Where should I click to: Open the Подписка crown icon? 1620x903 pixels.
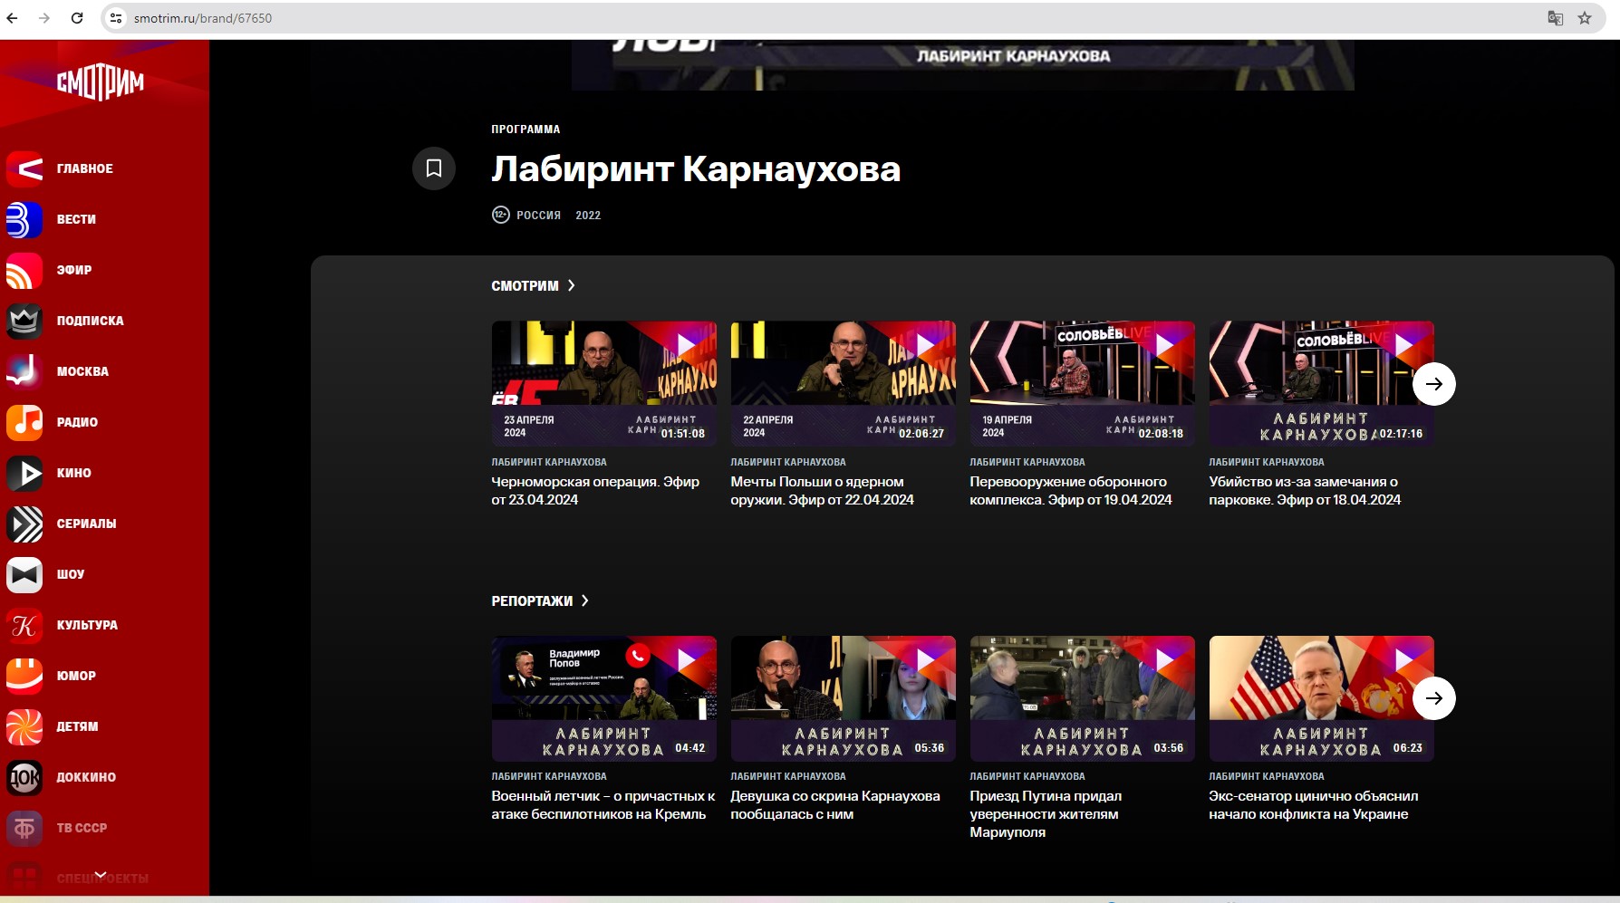[x=24, y=321]
